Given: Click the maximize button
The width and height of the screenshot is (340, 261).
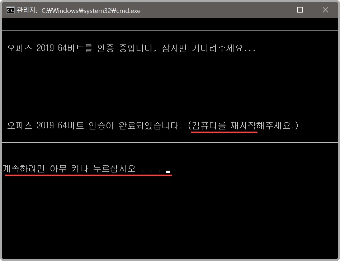Looking at the screenshot, I should (x=300, y=10).
